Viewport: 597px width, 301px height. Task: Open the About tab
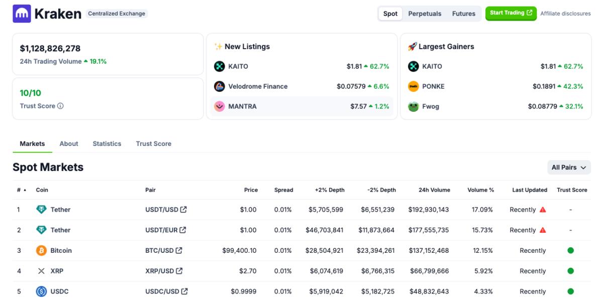click(68, 143)
